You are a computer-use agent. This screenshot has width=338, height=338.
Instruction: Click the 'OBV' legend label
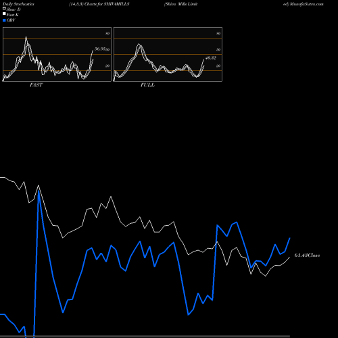click(x=11, y=20)
